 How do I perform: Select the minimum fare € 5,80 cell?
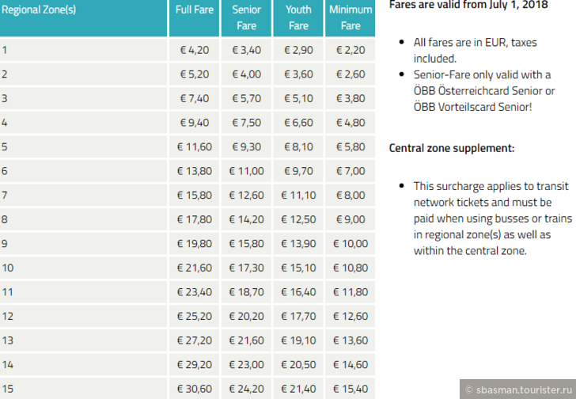(350, 146)
